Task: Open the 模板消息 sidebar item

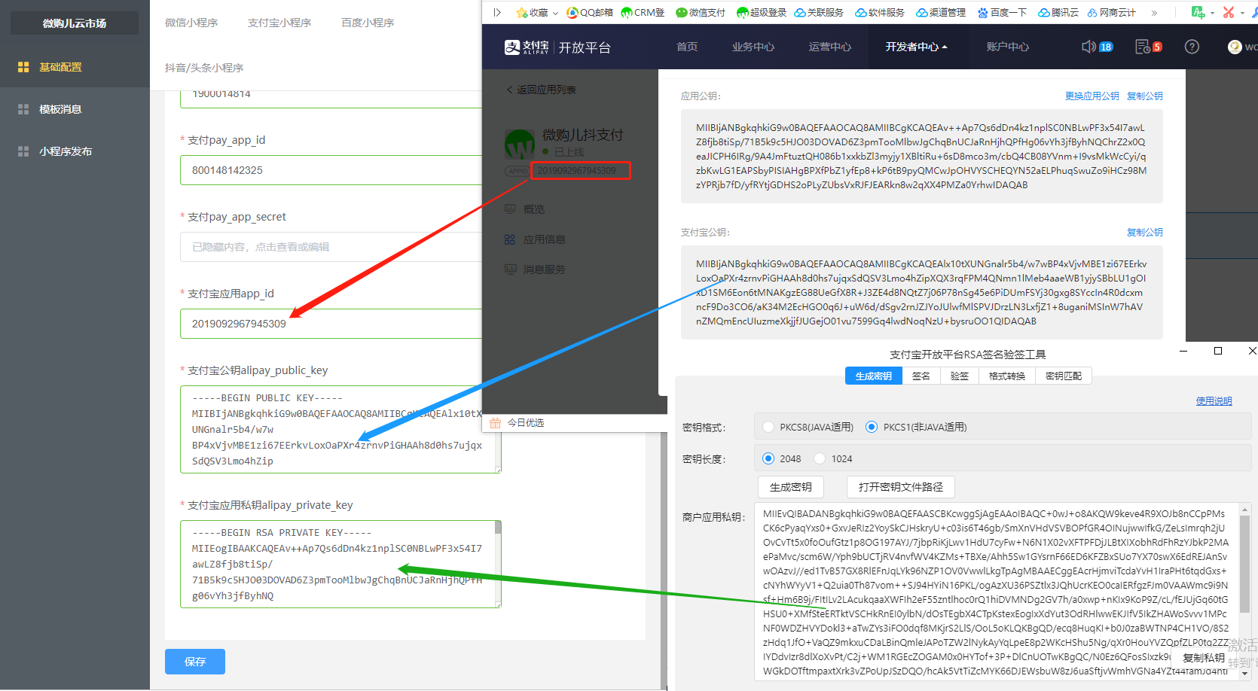Action: pyautogui.click(x=75, y=109)
